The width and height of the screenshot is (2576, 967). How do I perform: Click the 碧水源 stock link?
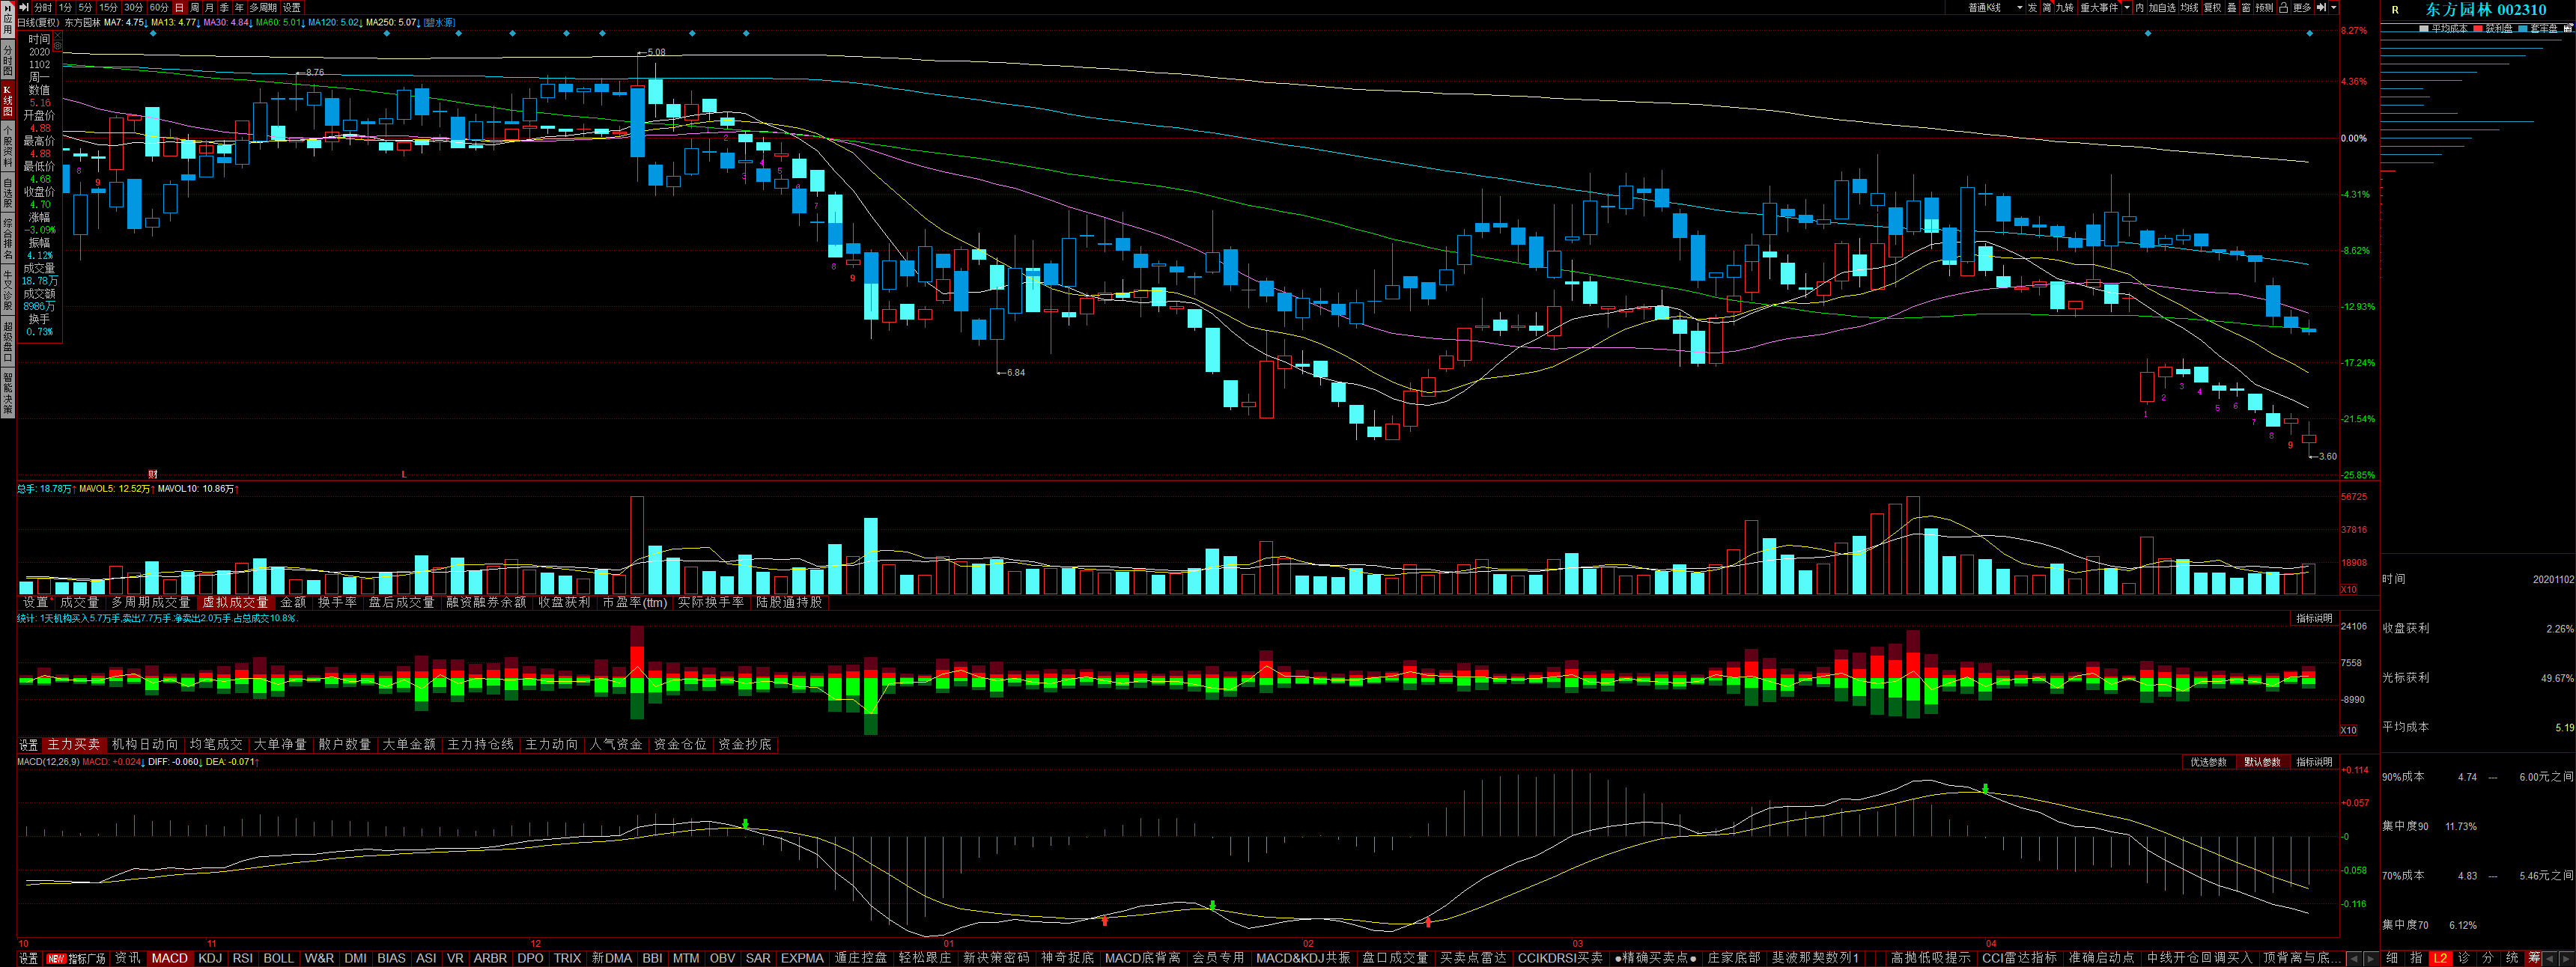click(x=439, y=22)
